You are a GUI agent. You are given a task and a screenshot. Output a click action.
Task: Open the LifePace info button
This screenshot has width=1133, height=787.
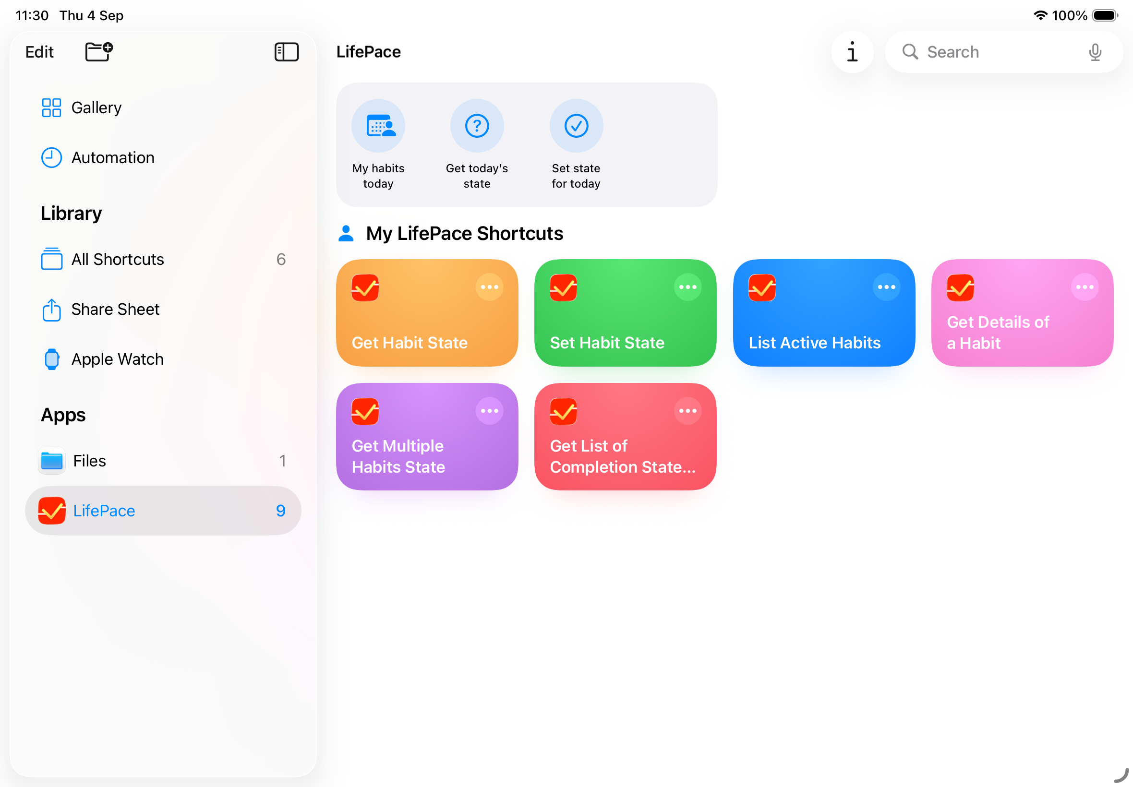tap(852, 52)
